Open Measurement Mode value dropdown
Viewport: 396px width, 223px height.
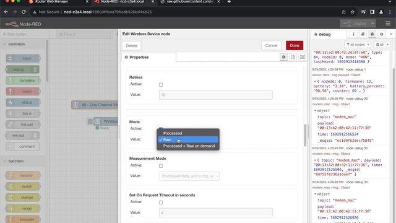click(189, 176)
